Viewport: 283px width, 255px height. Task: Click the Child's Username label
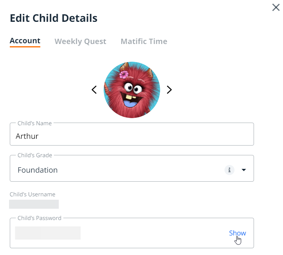point(32,194)
